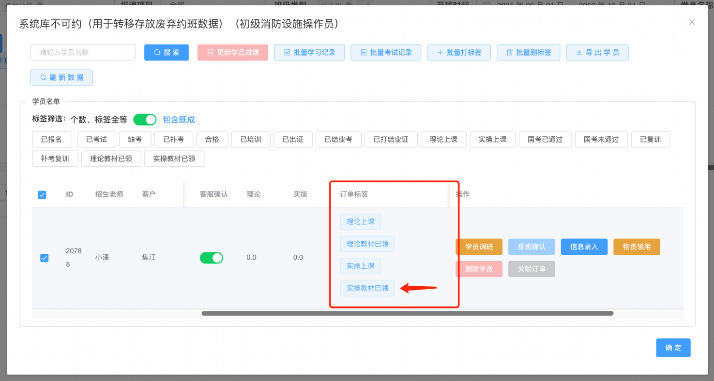Toggle 客服确认 switch for 小潘's row
This screenshot has height=381, width=714.
coord(212,258)
